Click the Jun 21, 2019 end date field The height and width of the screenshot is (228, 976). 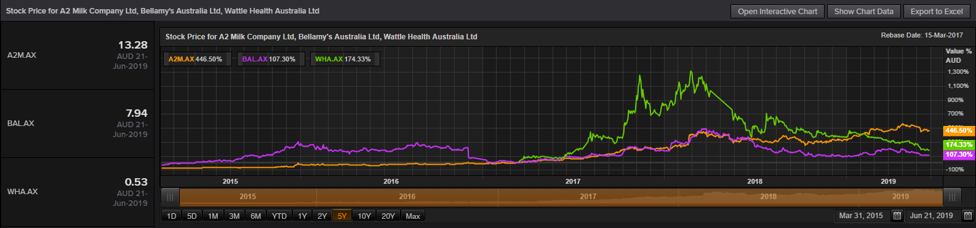coord(931,216)
